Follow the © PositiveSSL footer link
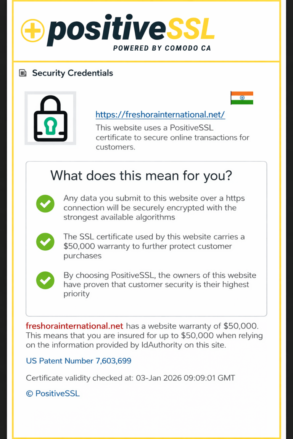This screenshot has height=439, width=293. coord(53,394)
